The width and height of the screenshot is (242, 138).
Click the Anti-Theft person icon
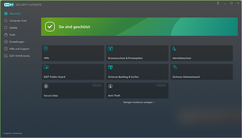click(x=110, y=86)
